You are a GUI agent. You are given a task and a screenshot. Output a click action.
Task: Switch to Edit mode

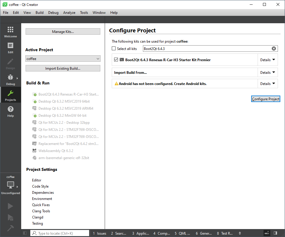pos(10,48)
